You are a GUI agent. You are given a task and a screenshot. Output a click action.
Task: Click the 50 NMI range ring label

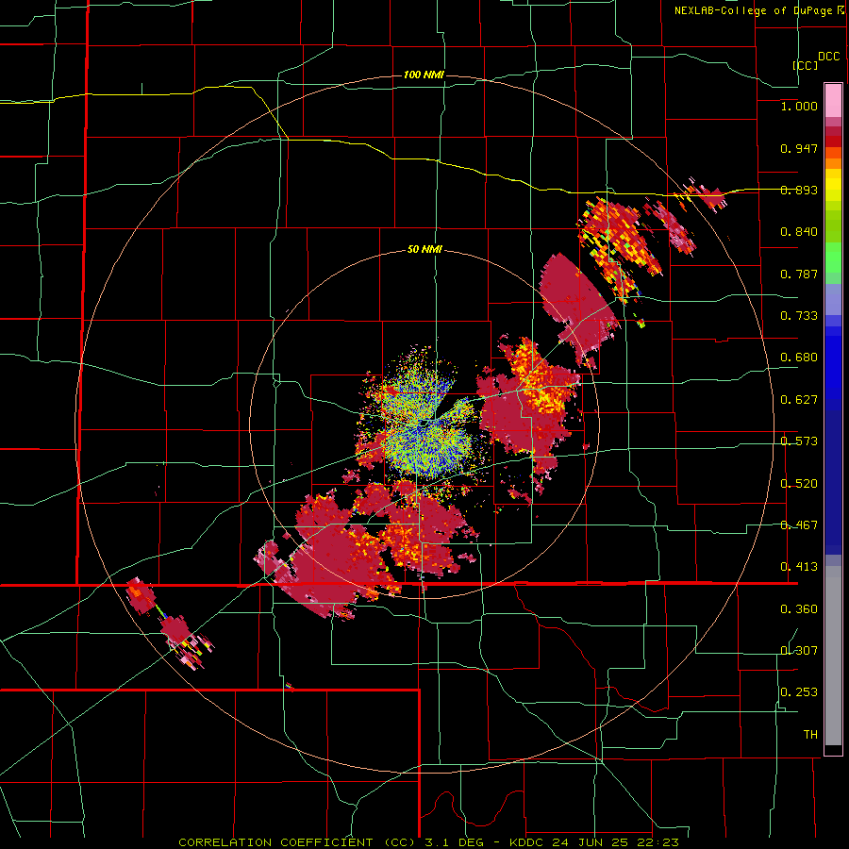[424, 250]
